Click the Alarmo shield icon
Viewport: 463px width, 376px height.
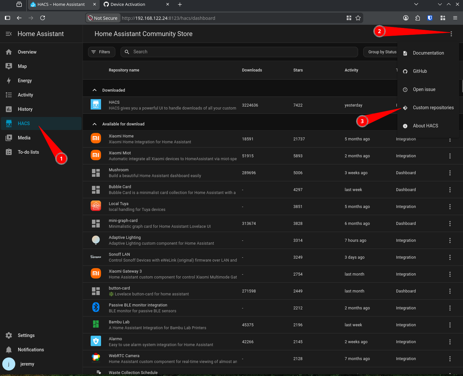click(96, 341)
